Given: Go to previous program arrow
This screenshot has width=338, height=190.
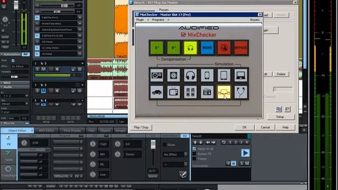Looking at the screenshot, I should [148, 20].
